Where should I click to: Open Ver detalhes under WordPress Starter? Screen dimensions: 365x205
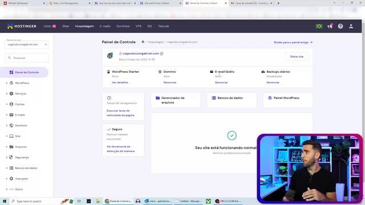click(120, 83)
